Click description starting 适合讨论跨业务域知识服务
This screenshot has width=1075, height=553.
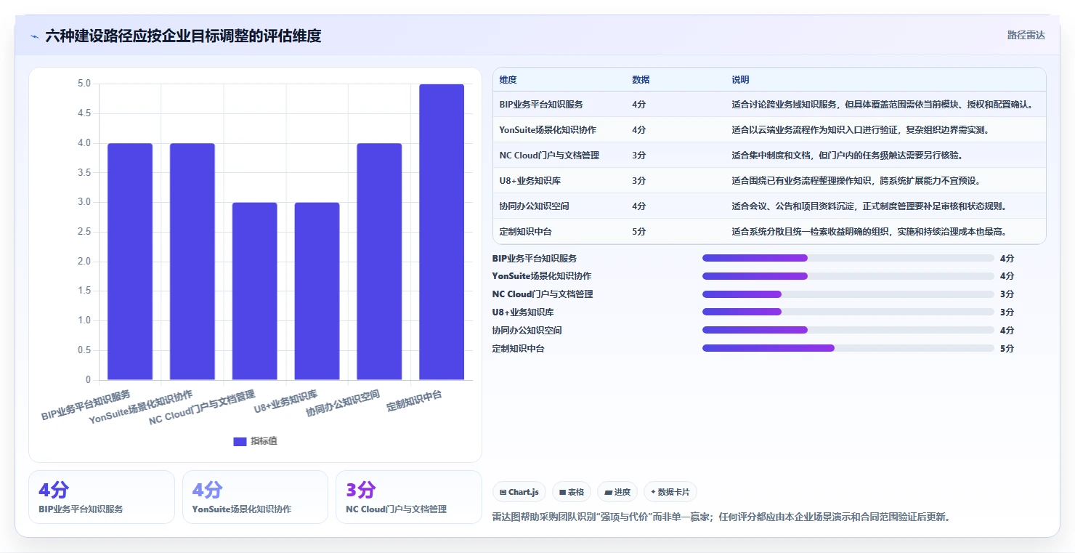(x=883, y=105)
